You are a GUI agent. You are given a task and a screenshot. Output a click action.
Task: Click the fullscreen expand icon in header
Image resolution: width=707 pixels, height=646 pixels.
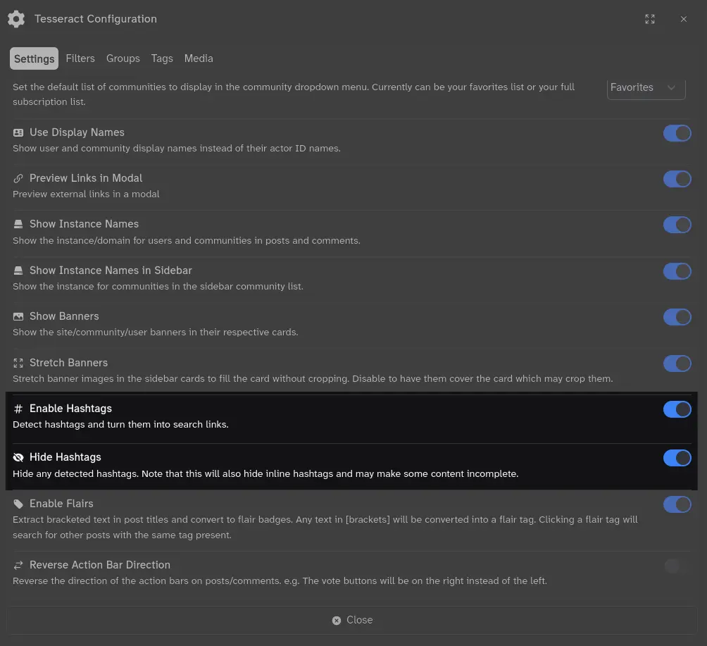pyautogui.click(x=649, y=19)
